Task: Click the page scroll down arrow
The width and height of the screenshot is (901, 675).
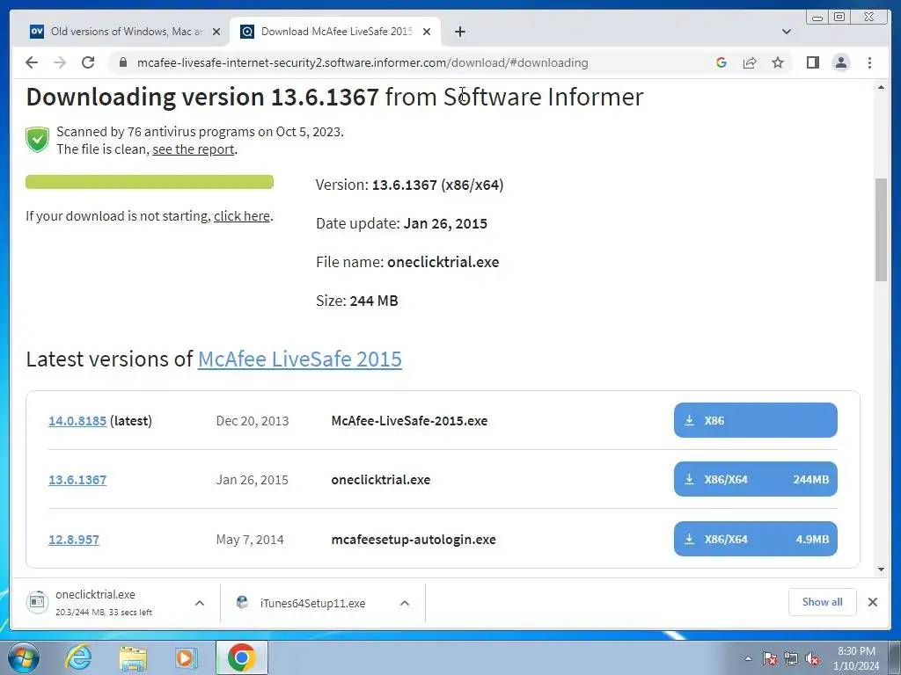Action: [x=881, y=570]
